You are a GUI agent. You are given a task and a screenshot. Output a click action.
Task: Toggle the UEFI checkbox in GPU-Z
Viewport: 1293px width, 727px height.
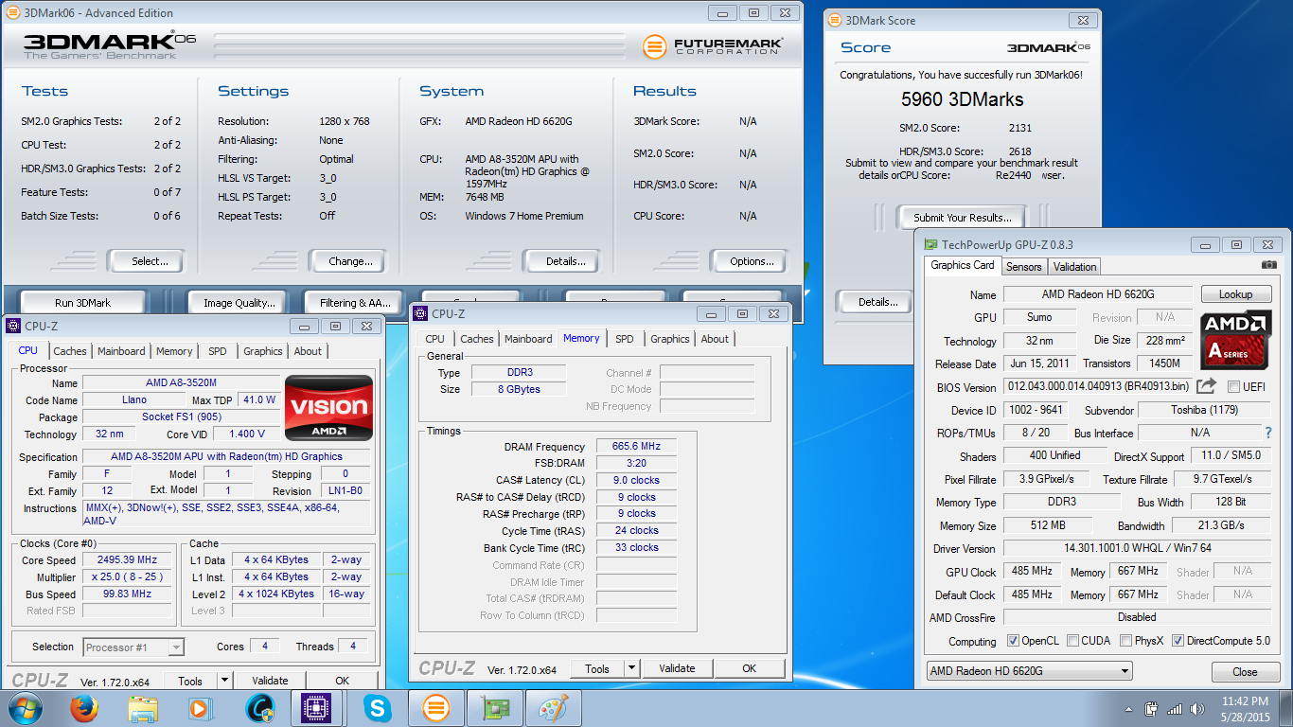1233,386
